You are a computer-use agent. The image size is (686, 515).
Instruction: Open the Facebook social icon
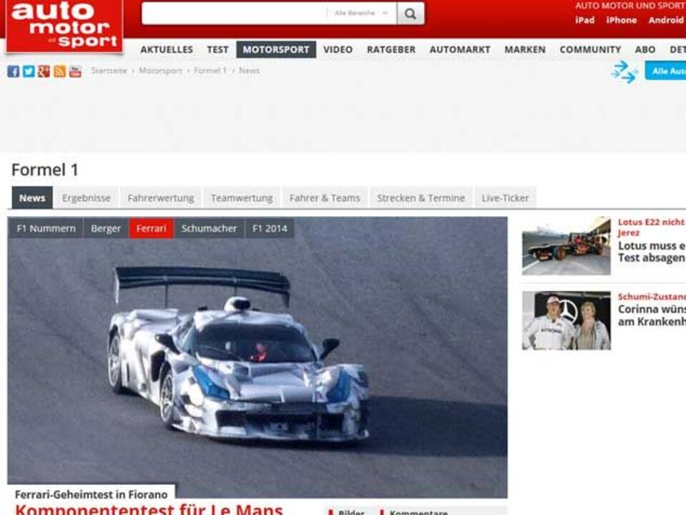tap(13, 72)
